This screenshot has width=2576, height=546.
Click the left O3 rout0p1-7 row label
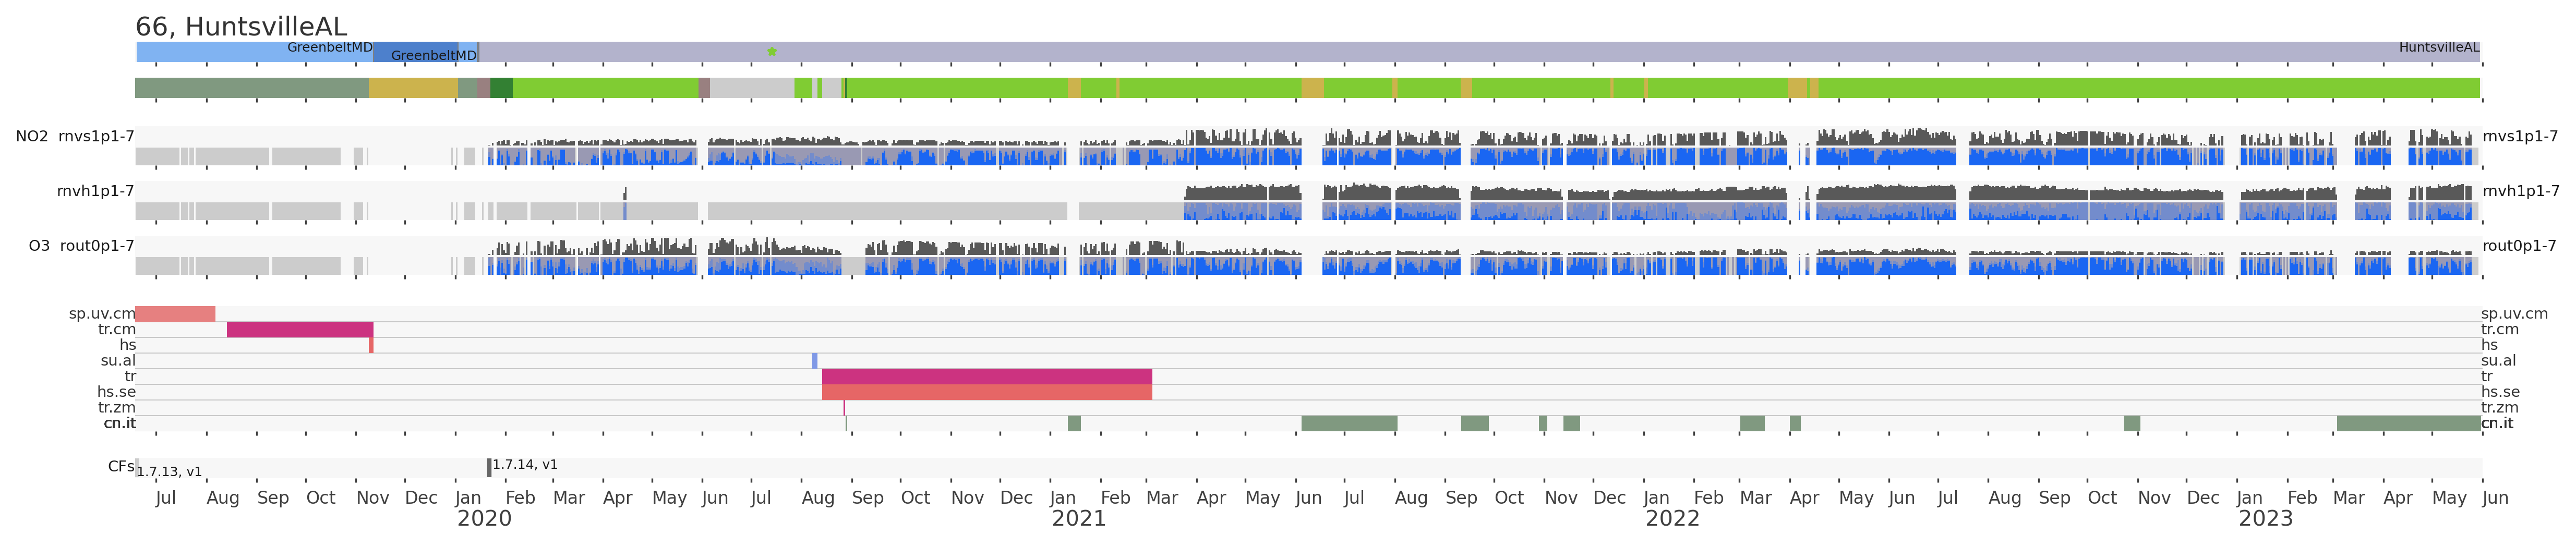(x=81, y=246)
